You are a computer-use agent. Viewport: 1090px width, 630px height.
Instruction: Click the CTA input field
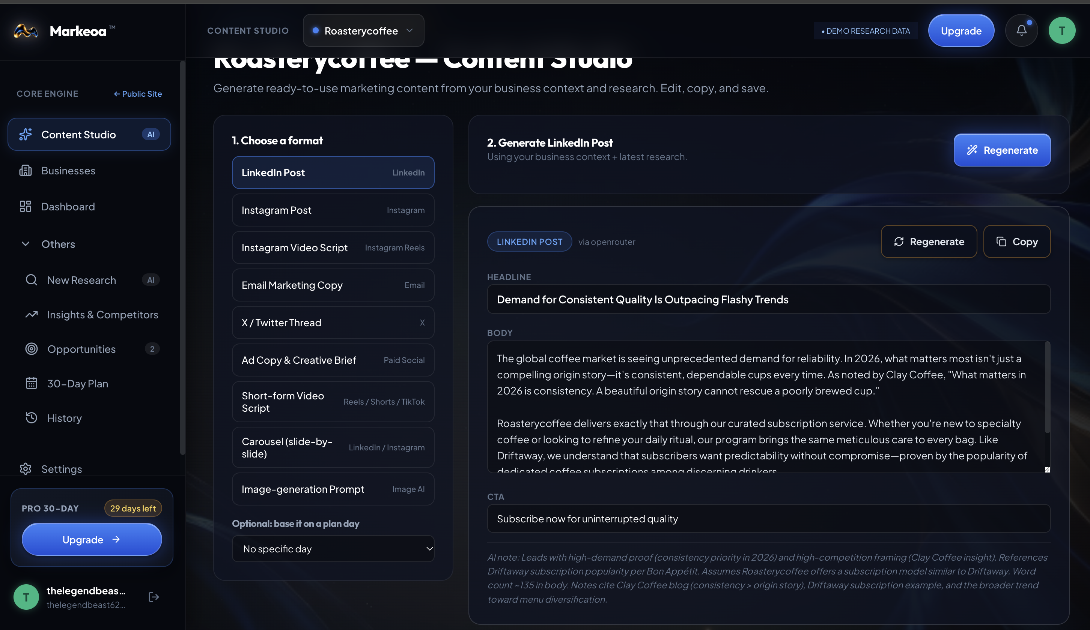(769, 519)
